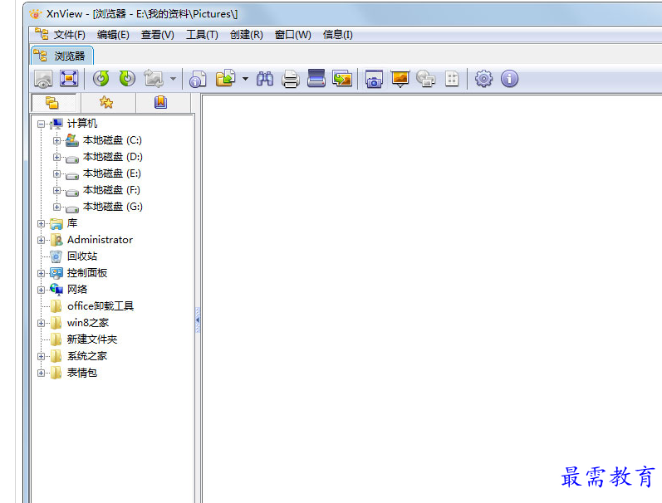
Task: Click the Scanner acquire icon
Action: (x=316, y=79)
